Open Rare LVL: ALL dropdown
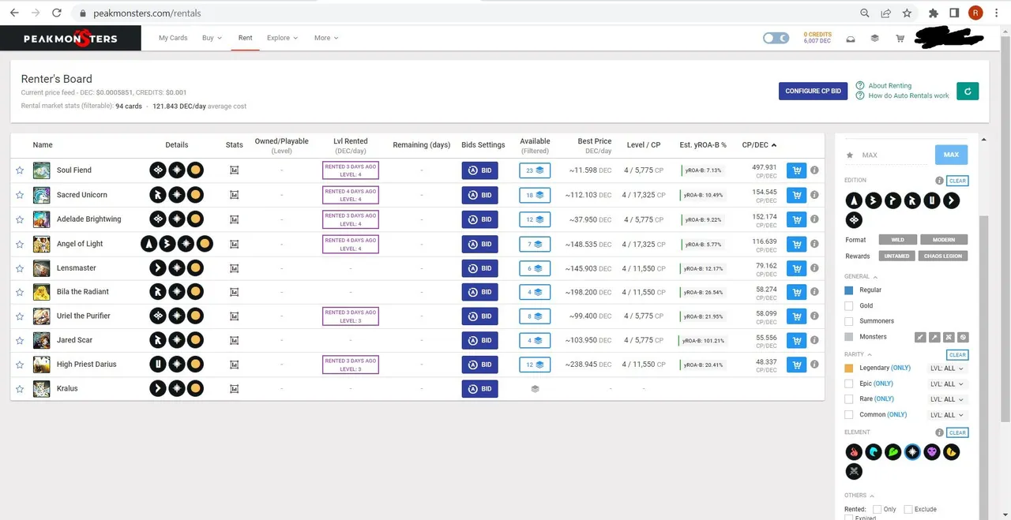The image size is (1011, 520). pos(947,399)
